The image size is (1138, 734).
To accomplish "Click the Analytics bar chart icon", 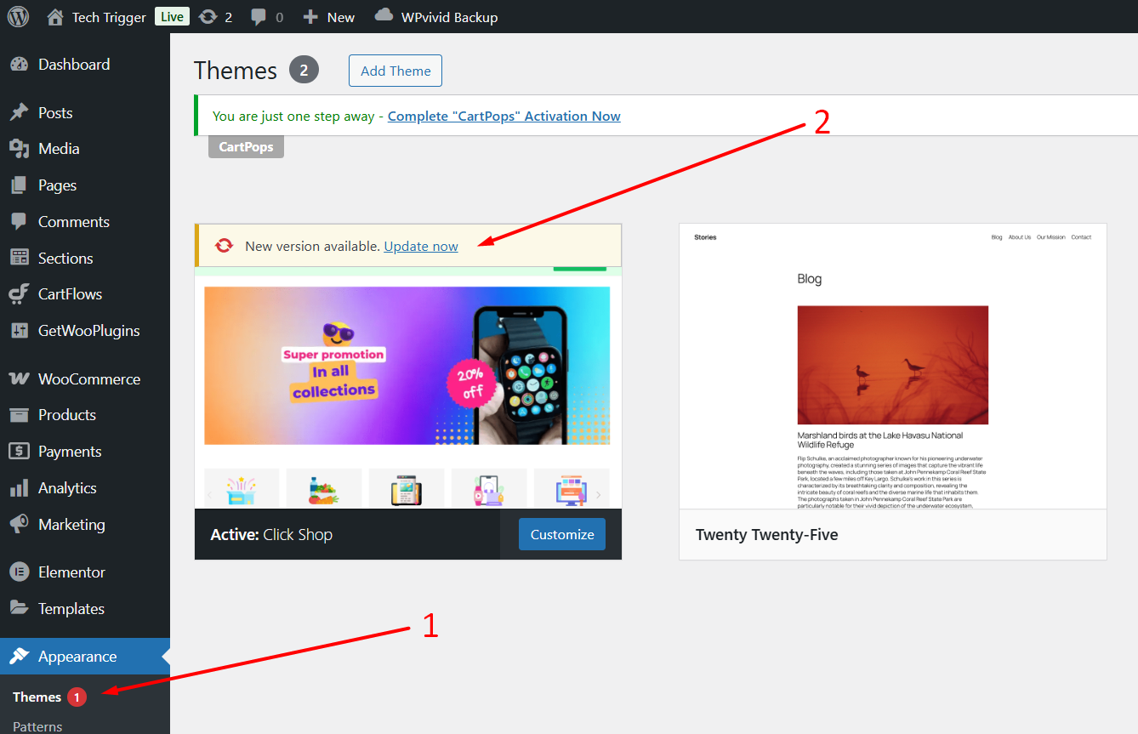I will click(x=19, y=488).
